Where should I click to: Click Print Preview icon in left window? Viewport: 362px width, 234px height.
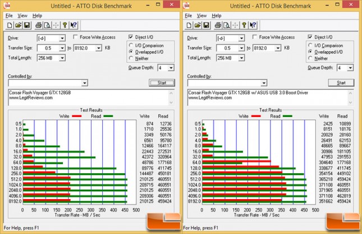[47, 25]
